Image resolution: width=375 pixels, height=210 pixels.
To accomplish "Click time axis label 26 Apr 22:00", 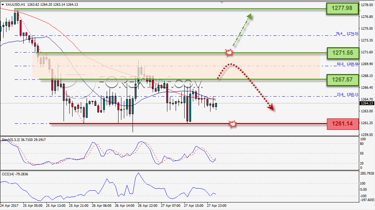I will point(148,205).
